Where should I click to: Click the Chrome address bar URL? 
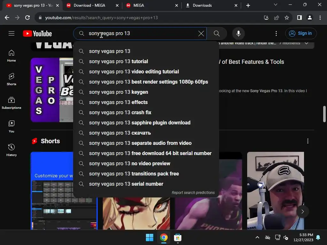coord(101,18)
